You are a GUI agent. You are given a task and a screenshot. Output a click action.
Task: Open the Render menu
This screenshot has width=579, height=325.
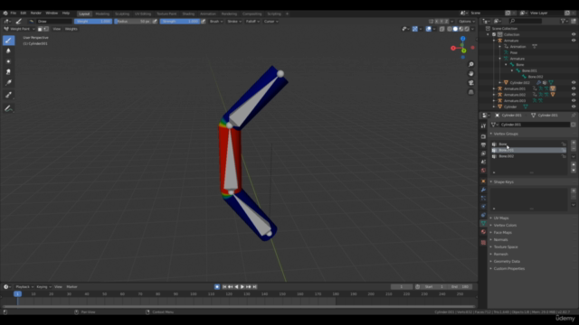(x=36, y=14)
